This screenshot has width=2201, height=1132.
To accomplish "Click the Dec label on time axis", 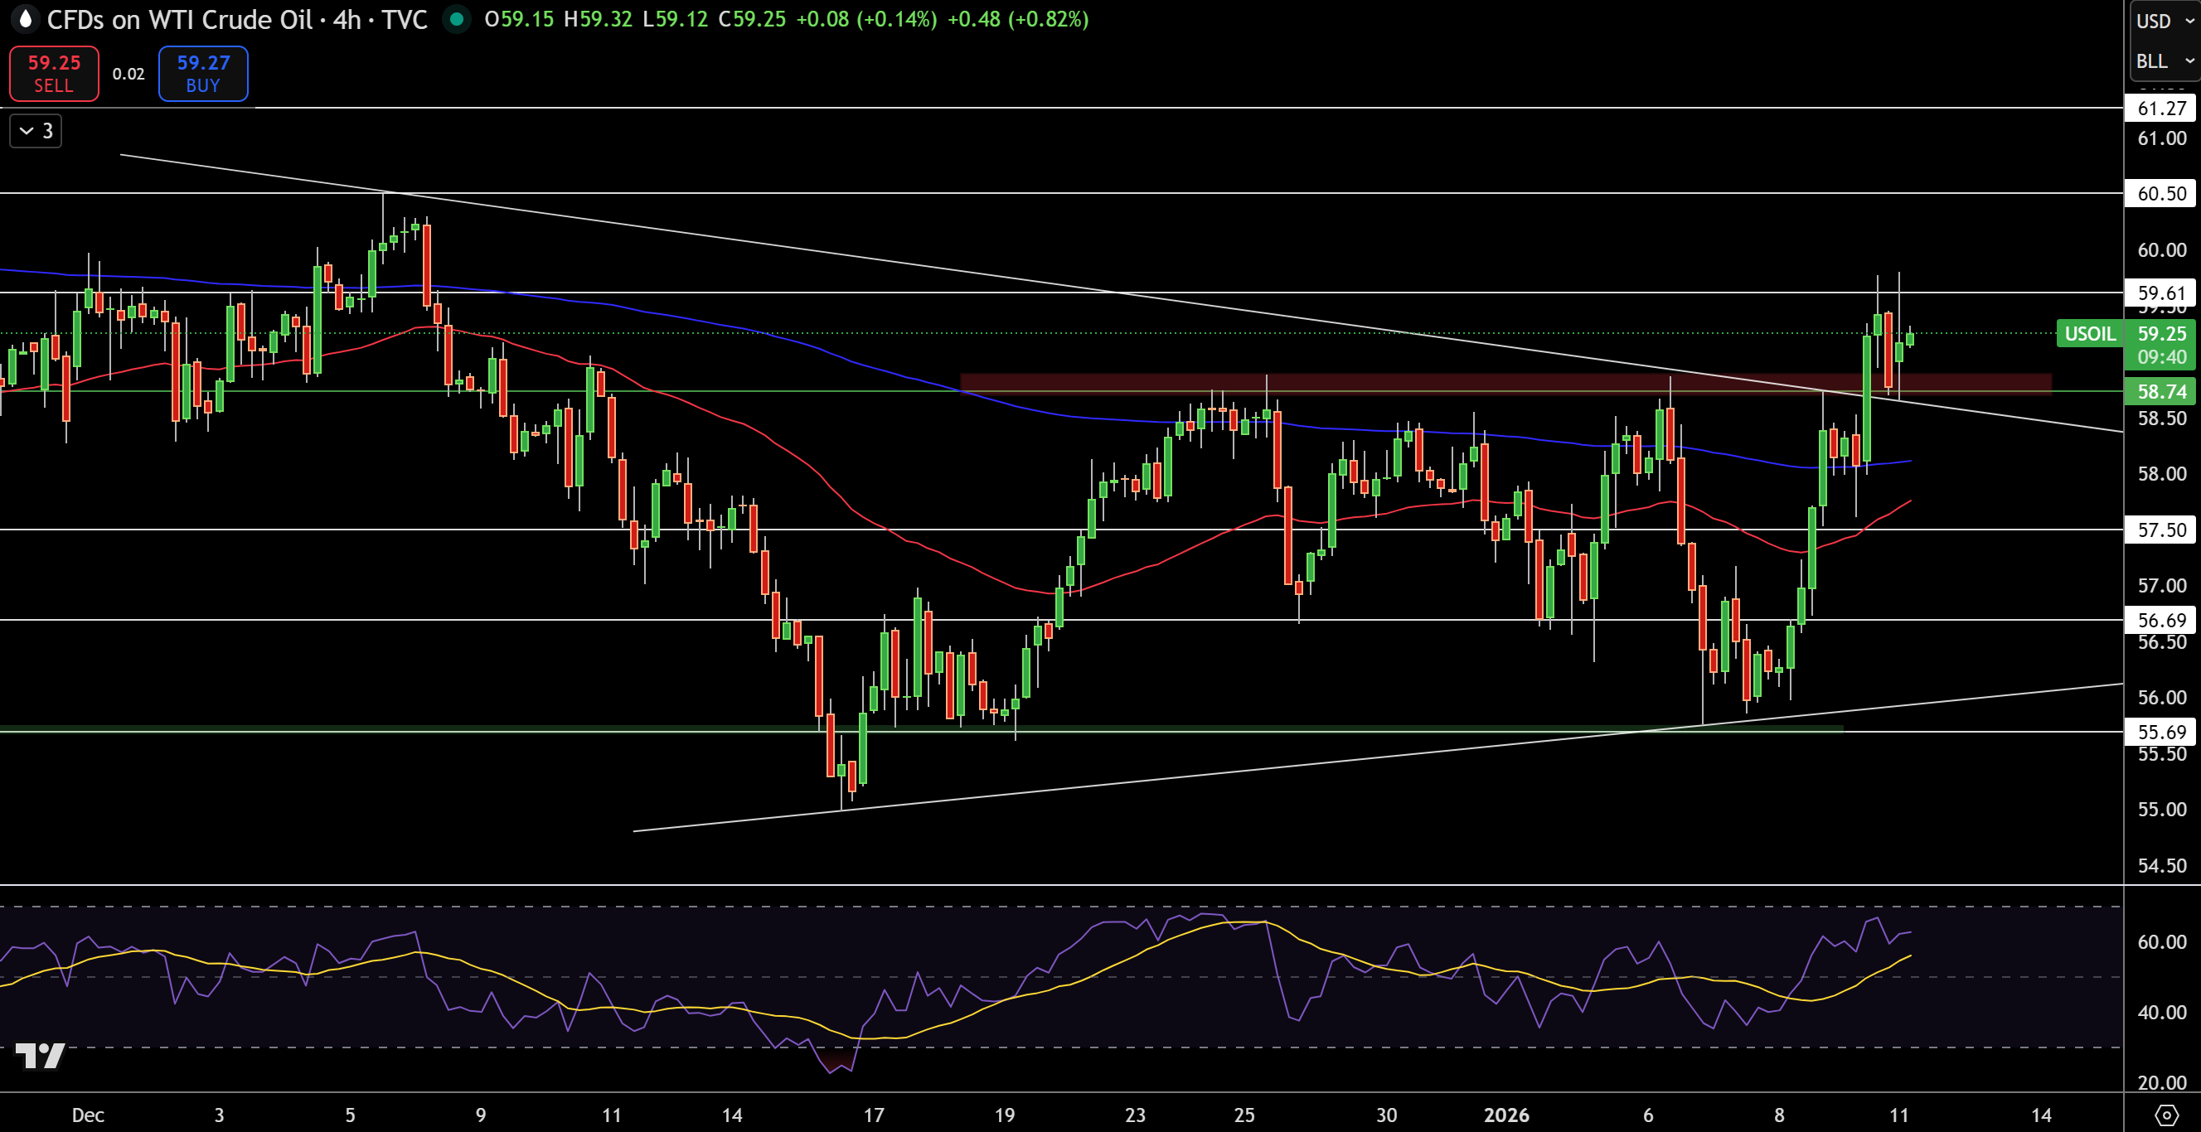I will [x=88, y=1115].
